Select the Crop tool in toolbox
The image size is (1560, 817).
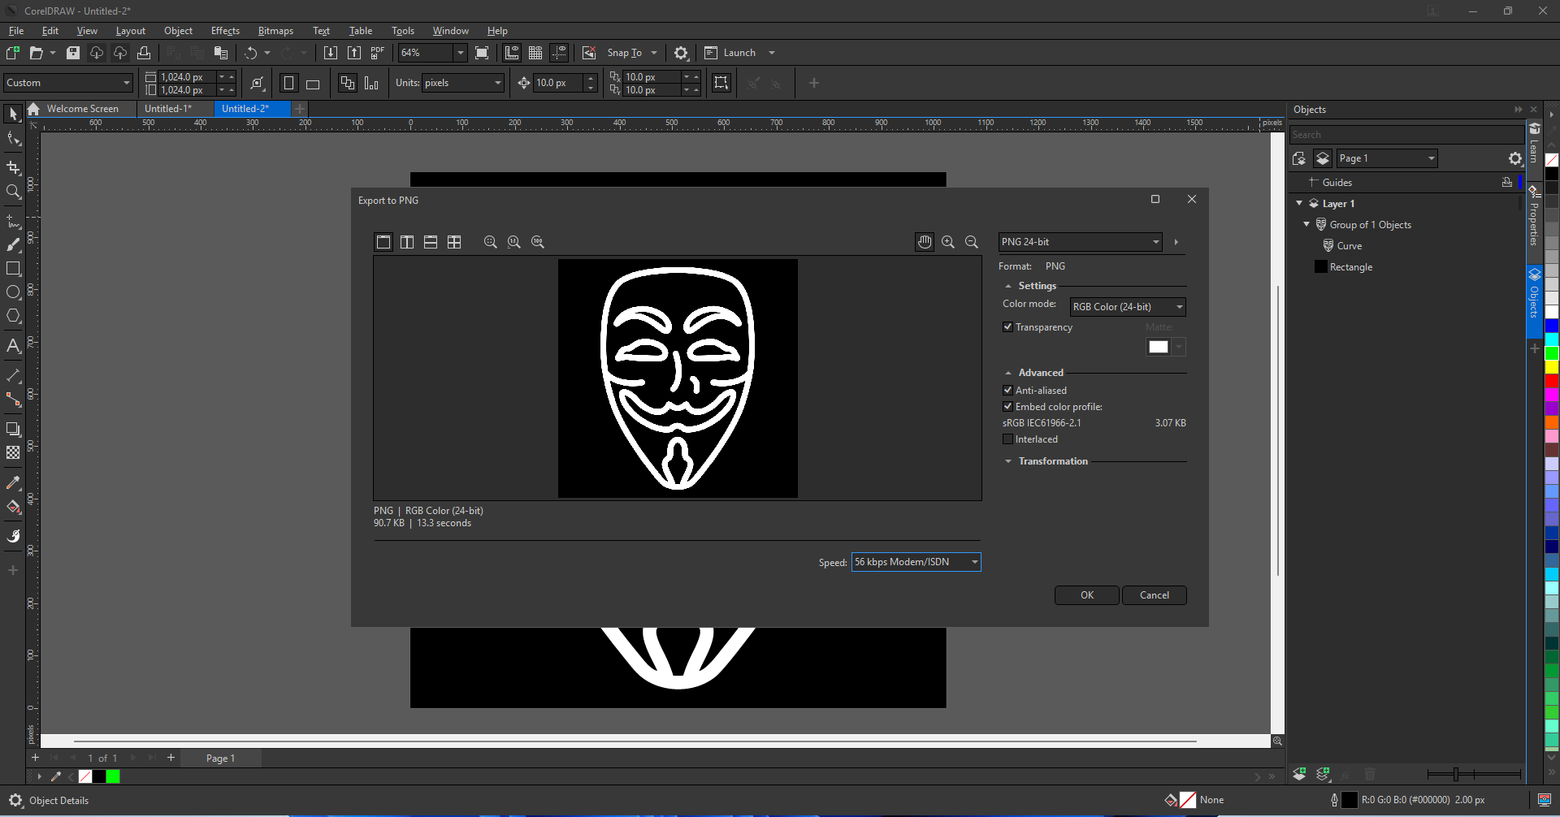point(13,168)
